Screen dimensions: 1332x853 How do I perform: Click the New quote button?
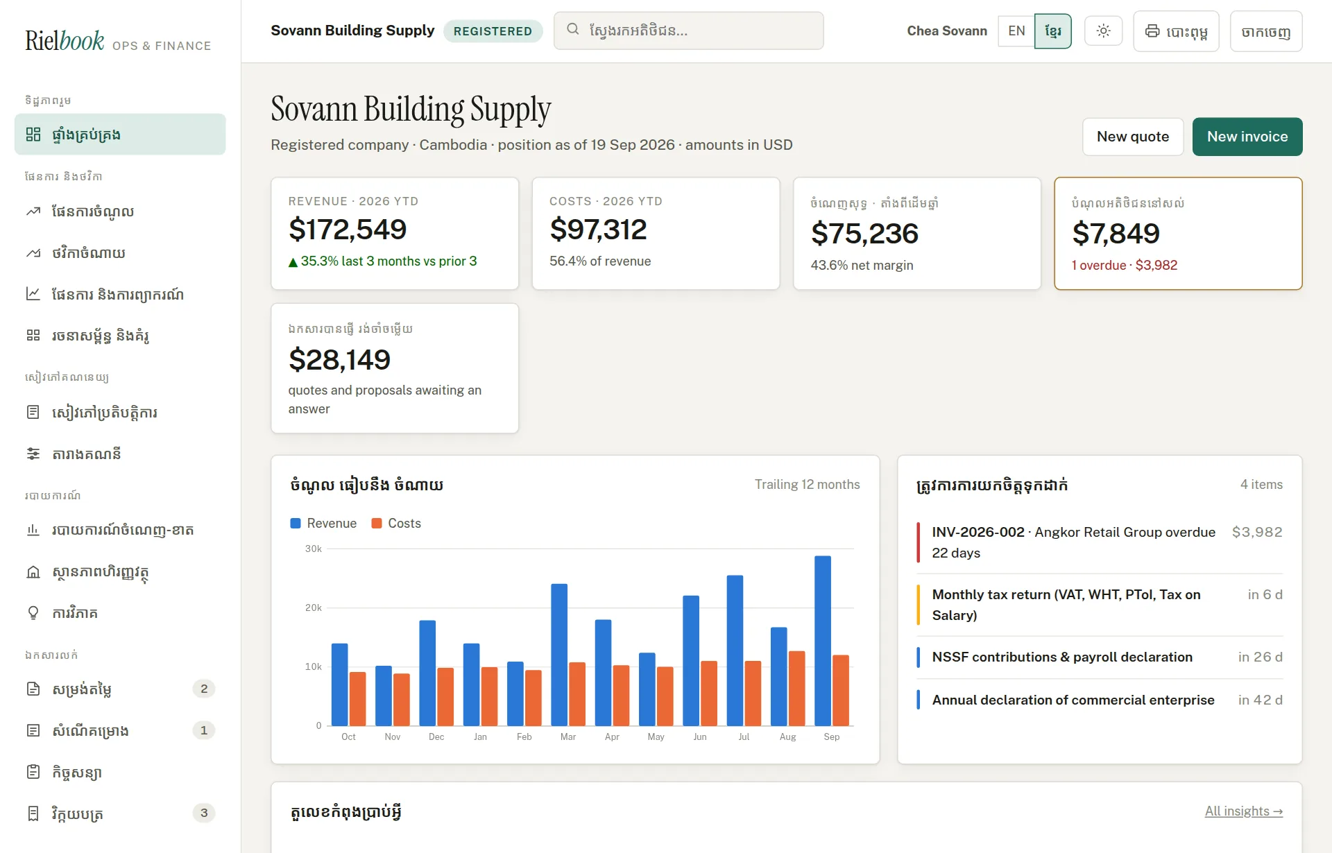(x=1133, y=137)
